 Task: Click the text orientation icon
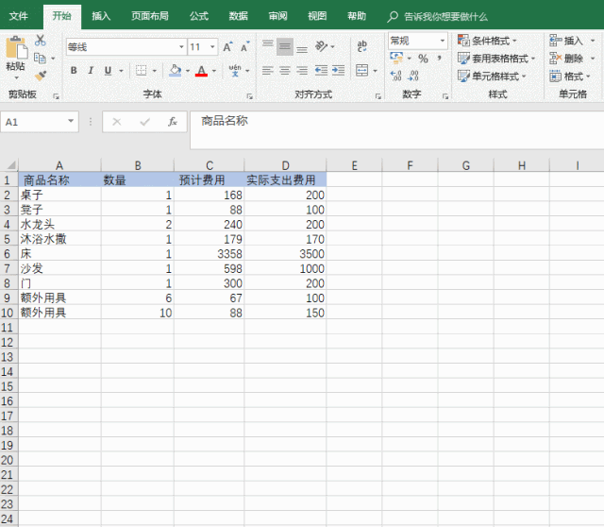coord(321,46)
